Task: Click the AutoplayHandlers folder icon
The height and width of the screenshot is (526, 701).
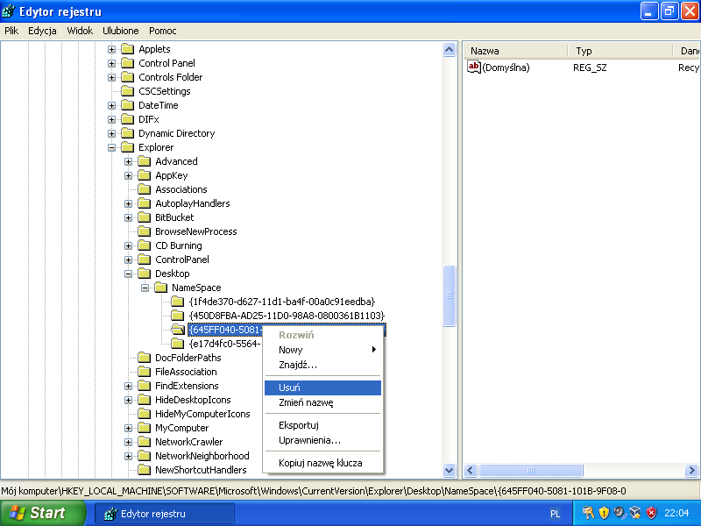Action: [x=145, y=203]
